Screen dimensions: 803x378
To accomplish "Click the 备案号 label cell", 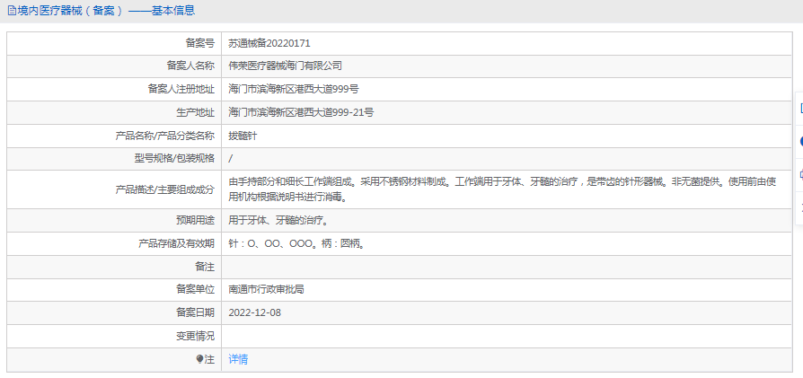I will click(199, 43).
